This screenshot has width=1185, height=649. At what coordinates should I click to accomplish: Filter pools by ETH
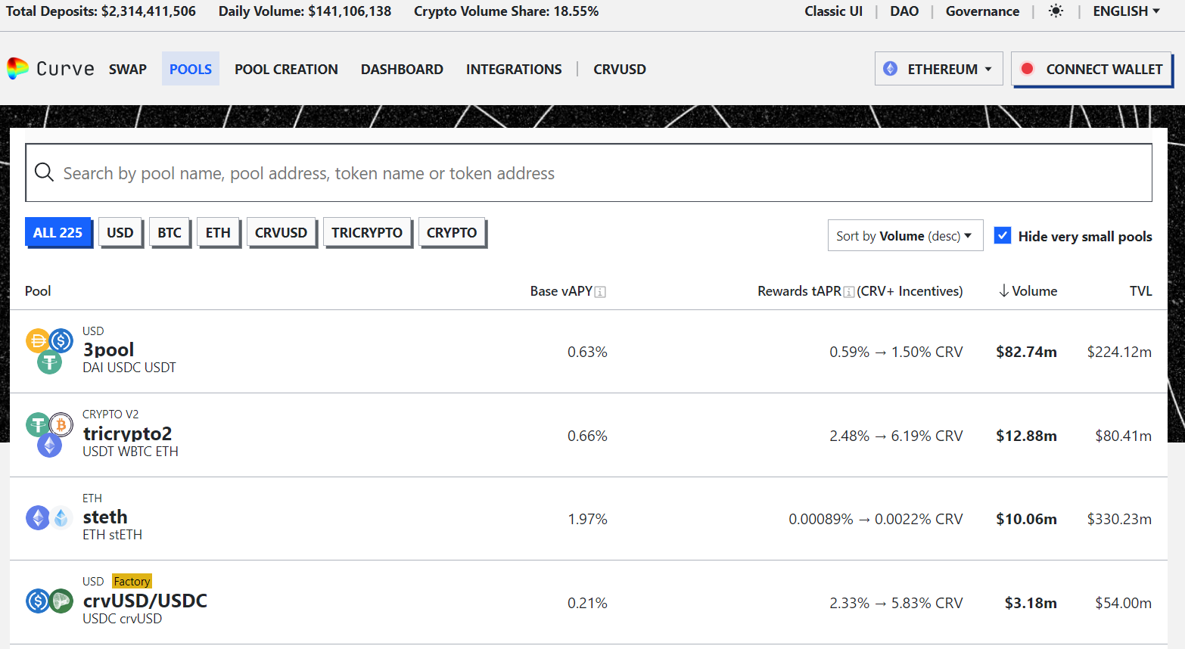point(218,232)
